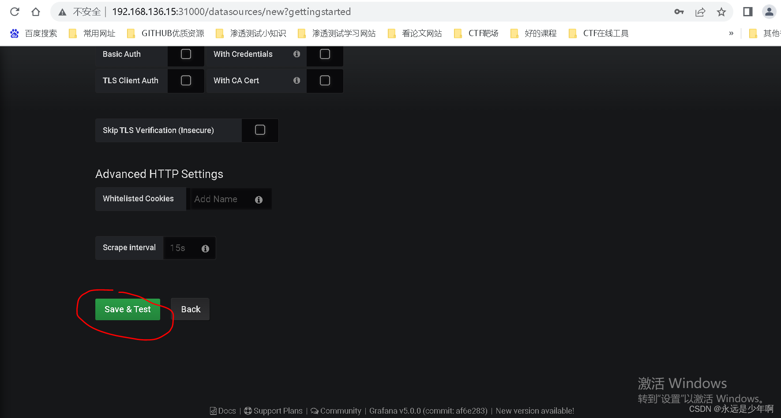Bookmark this page with the star icon
Screen dimensions: 781x418
pyautogui.click(x=721, y=12)
